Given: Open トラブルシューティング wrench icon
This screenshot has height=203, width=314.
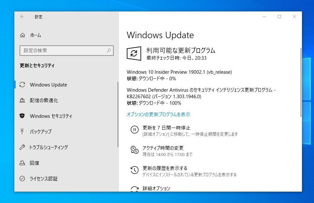Looking at the screenshot, I should [x=22, y=147].
